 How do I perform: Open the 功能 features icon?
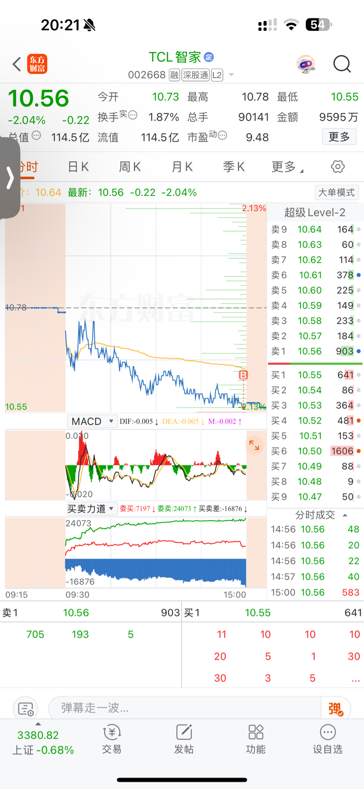(256, 739)
